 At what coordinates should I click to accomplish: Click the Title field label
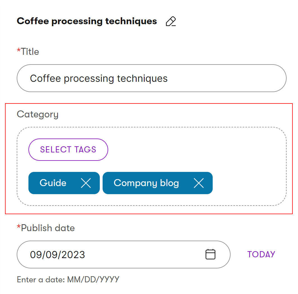click(x=30, y=51)
